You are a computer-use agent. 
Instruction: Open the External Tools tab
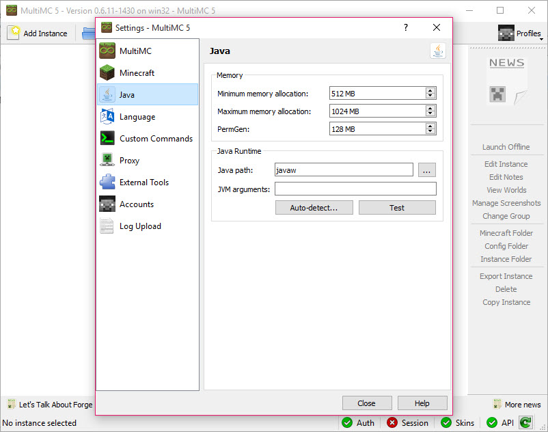coord(148,182)
